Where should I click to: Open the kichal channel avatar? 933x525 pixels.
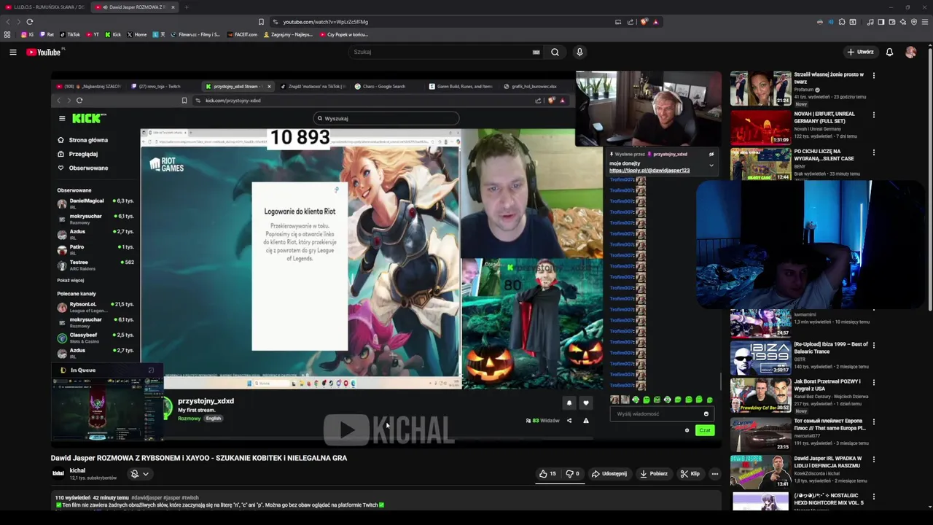[58, 473]
